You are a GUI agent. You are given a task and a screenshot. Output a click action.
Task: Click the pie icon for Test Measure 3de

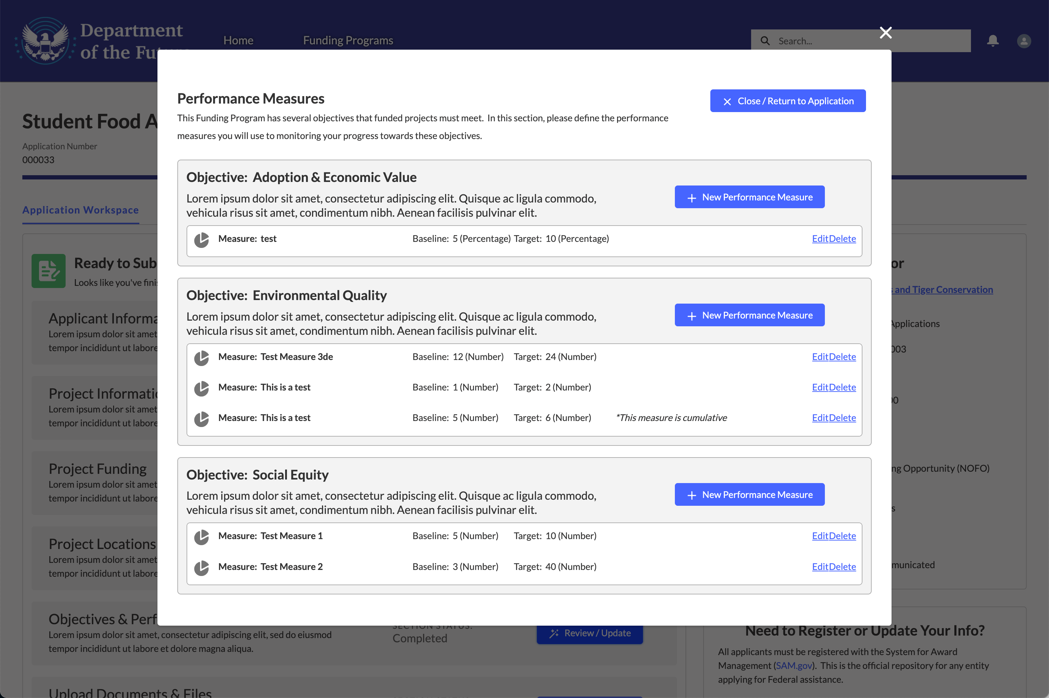click(x=202, y=358)
